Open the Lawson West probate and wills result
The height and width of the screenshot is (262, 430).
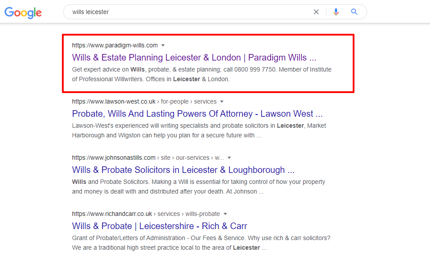[198, 114]
